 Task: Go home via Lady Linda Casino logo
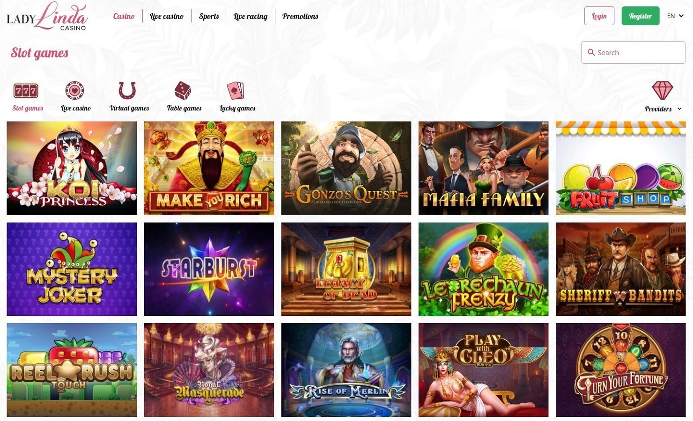point(47,16)
